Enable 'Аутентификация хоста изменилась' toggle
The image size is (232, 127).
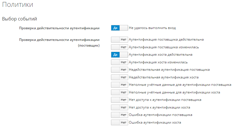click(x=119, y=62)
